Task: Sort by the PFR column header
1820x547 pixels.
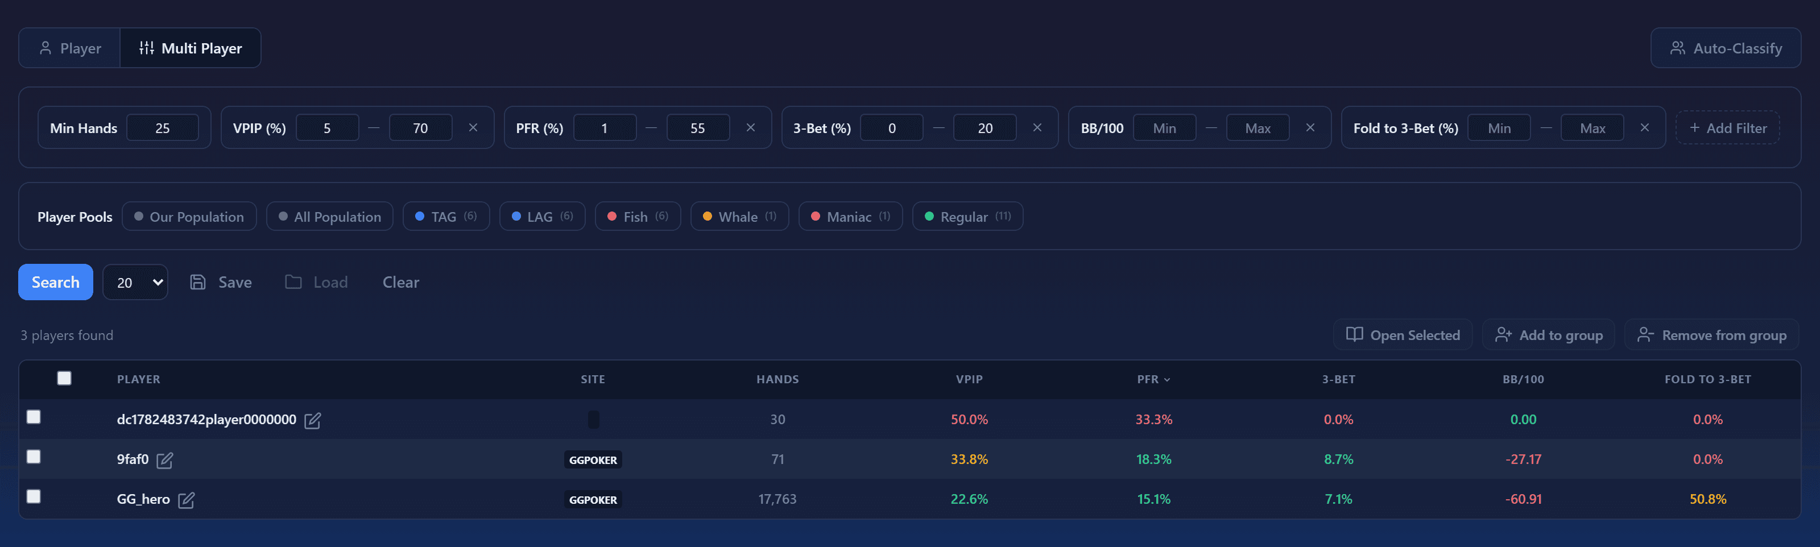Action: [1153, 379]
